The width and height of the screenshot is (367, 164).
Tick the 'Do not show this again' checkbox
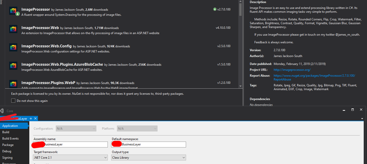[x=13, y=101]
